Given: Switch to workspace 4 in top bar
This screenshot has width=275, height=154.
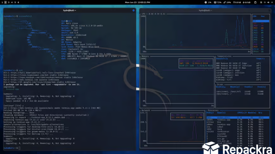Looking at the screenshot, I should [12, 3].
